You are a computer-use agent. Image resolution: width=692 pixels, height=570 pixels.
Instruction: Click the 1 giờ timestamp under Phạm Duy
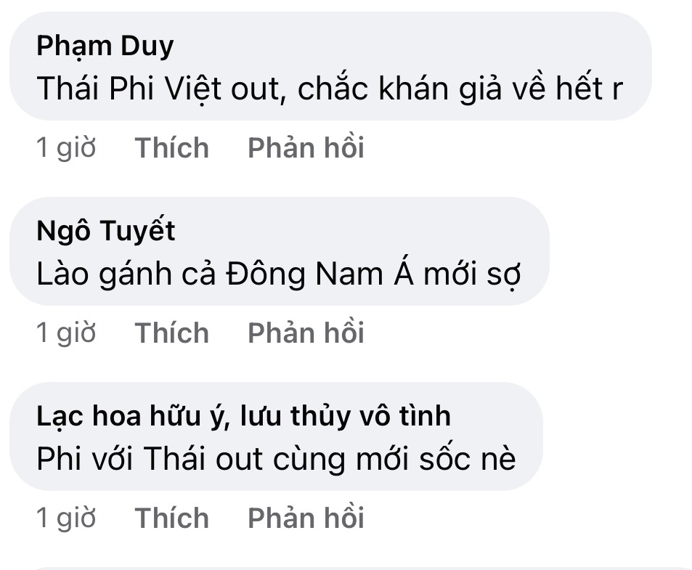pos(66,148)
